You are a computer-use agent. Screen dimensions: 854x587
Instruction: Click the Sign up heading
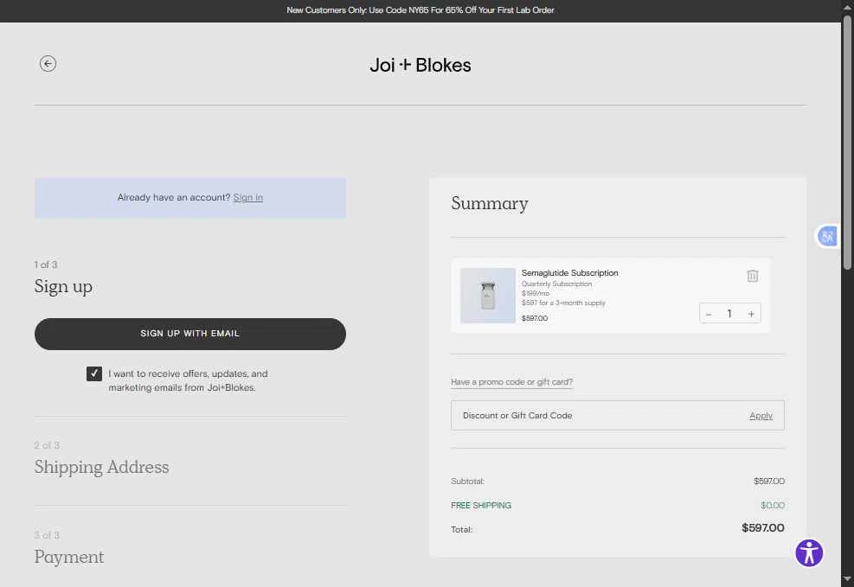(x=63, y=286)
